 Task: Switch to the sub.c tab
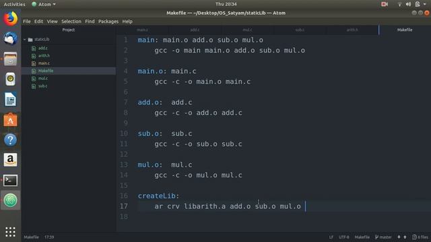click(300, 30)
